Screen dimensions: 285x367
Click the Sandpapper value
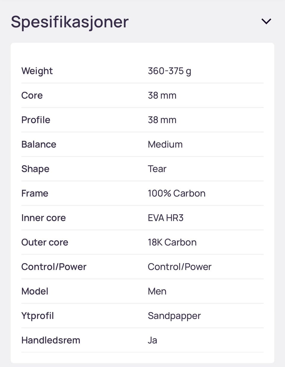(x=174, y=316)
